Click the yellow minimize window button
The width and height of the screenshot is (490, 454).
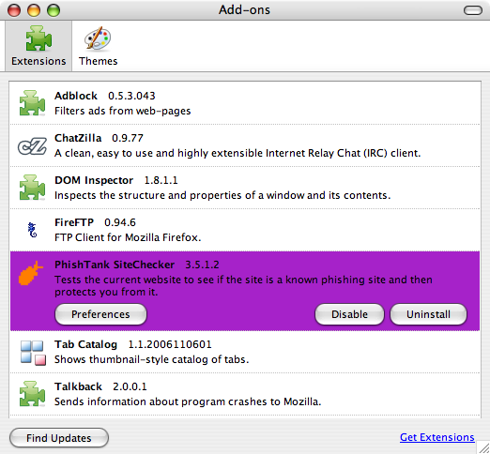[x=34, y=10]
